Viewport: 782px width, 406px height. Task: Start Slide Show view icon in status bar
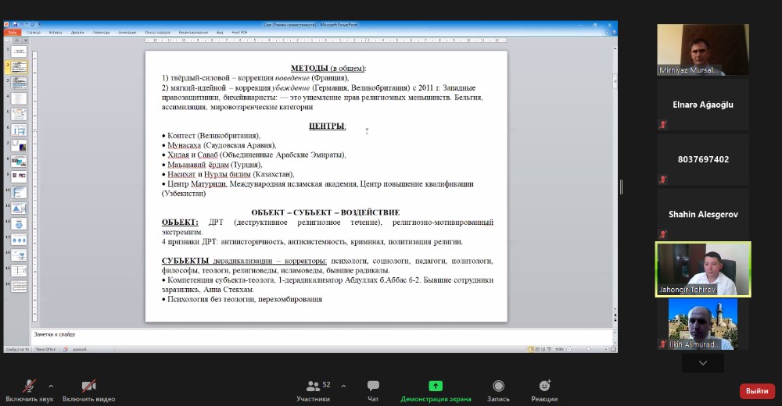point(549,349)
